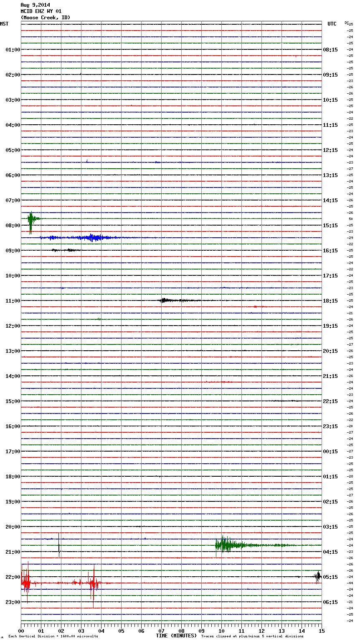
Task: Select the 22:00 MST row label
Action: pyautogui.click(x=13, y=577)
